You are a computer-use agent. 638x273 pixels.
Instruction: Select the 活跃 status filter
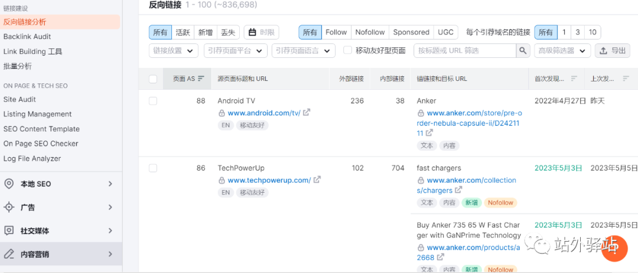pyautogui.click(x=183, y=32)
